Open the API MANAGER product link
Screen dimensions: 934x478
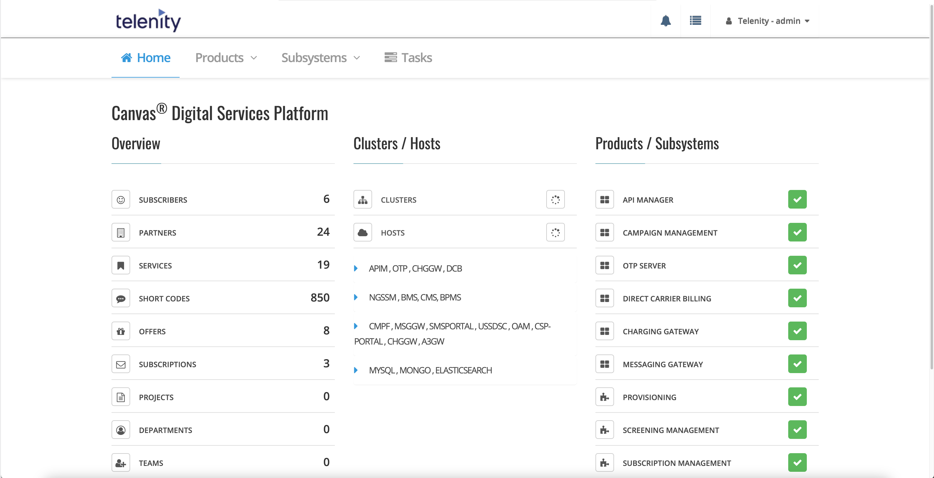point(648,200)
